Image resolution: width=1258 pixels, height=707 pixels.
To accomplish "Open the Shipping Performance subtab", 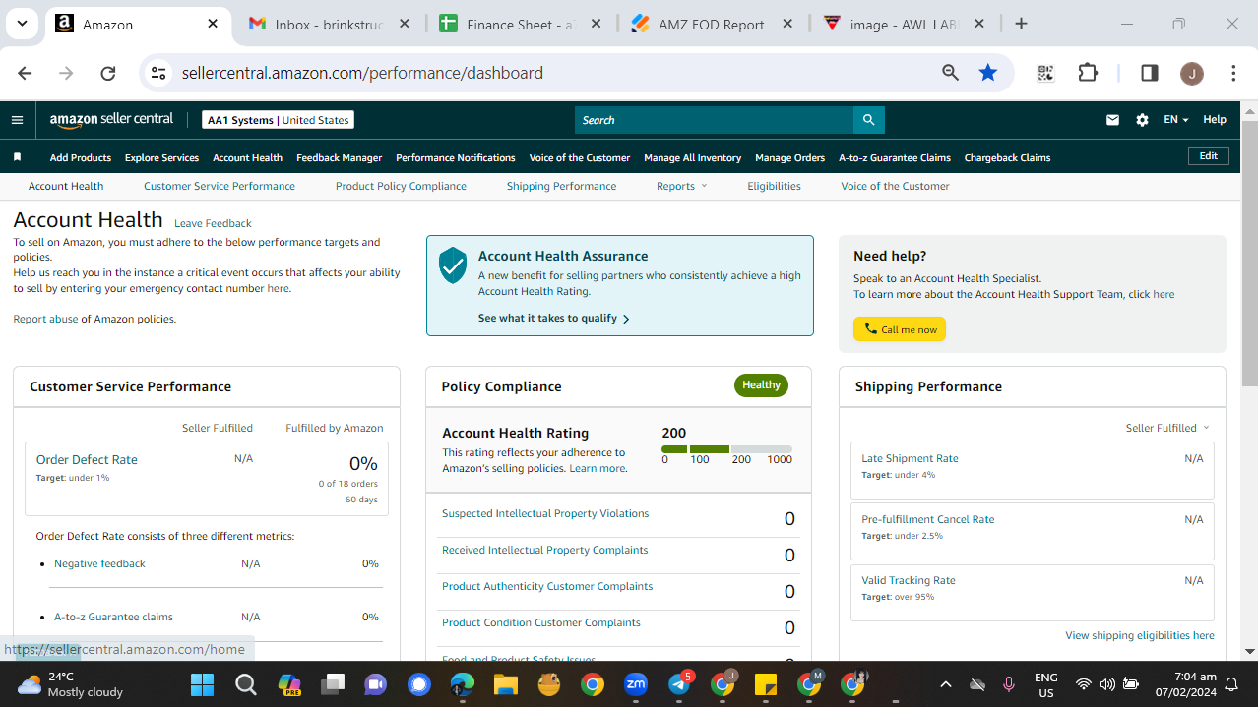I will [x=561, y=186].
